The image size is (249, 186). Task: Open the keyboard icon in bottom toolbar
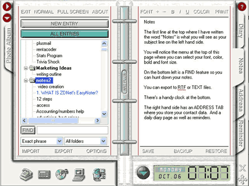click(44, 175)
